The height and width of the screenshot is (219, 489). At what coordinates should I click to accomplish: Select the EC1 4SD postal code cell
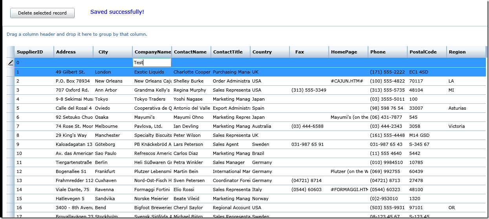pyautogui.click(x=427, y=72)
